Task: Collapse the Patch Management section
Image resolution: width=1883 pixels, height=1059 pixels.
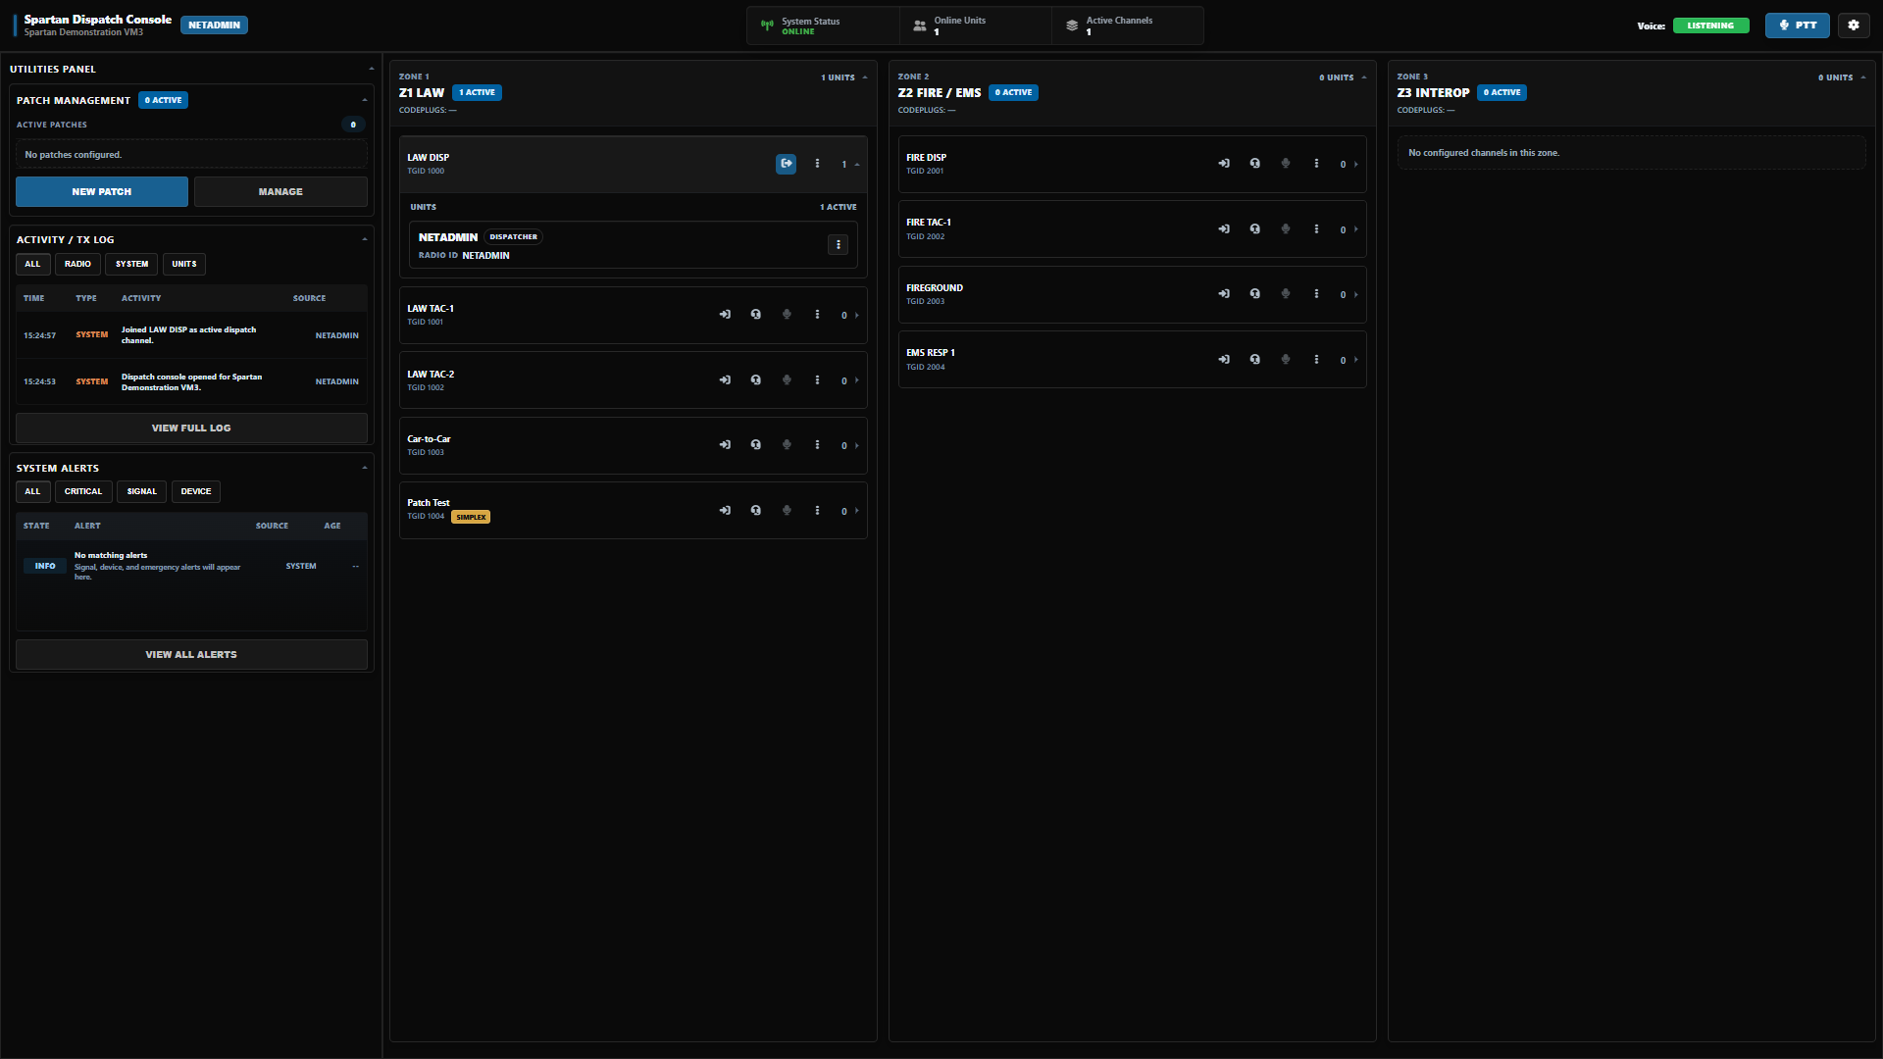Action: [365, 100]
